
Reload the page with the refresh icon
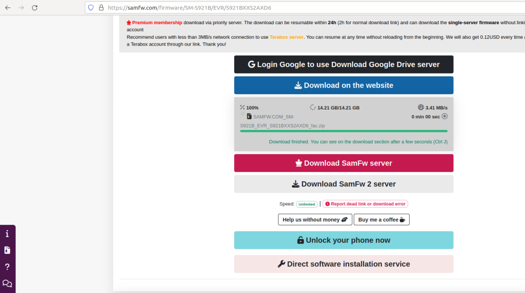[x=34, y=8]
